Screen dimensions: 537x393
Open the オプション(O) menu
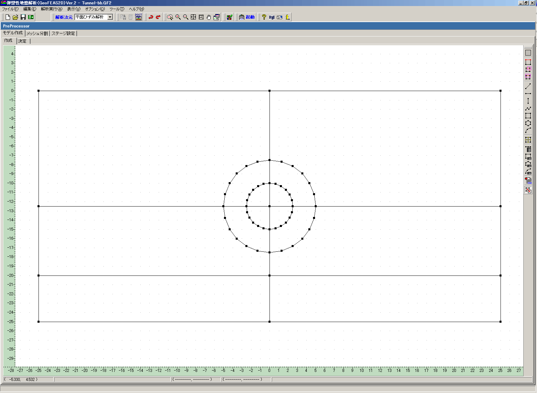click(95, 9)
